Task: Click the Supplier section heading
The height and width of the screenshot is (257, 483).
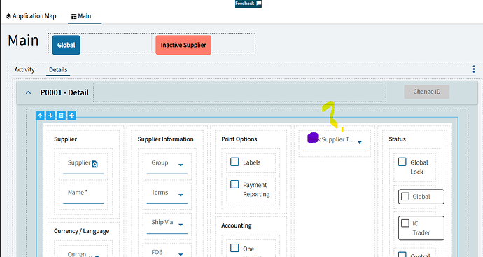Action: (x=65, y=139)
